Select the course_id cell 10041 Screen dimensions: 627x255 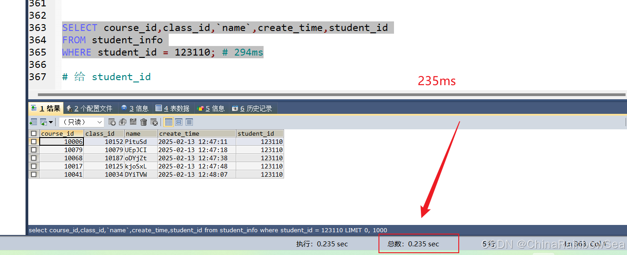pos(62,174)
